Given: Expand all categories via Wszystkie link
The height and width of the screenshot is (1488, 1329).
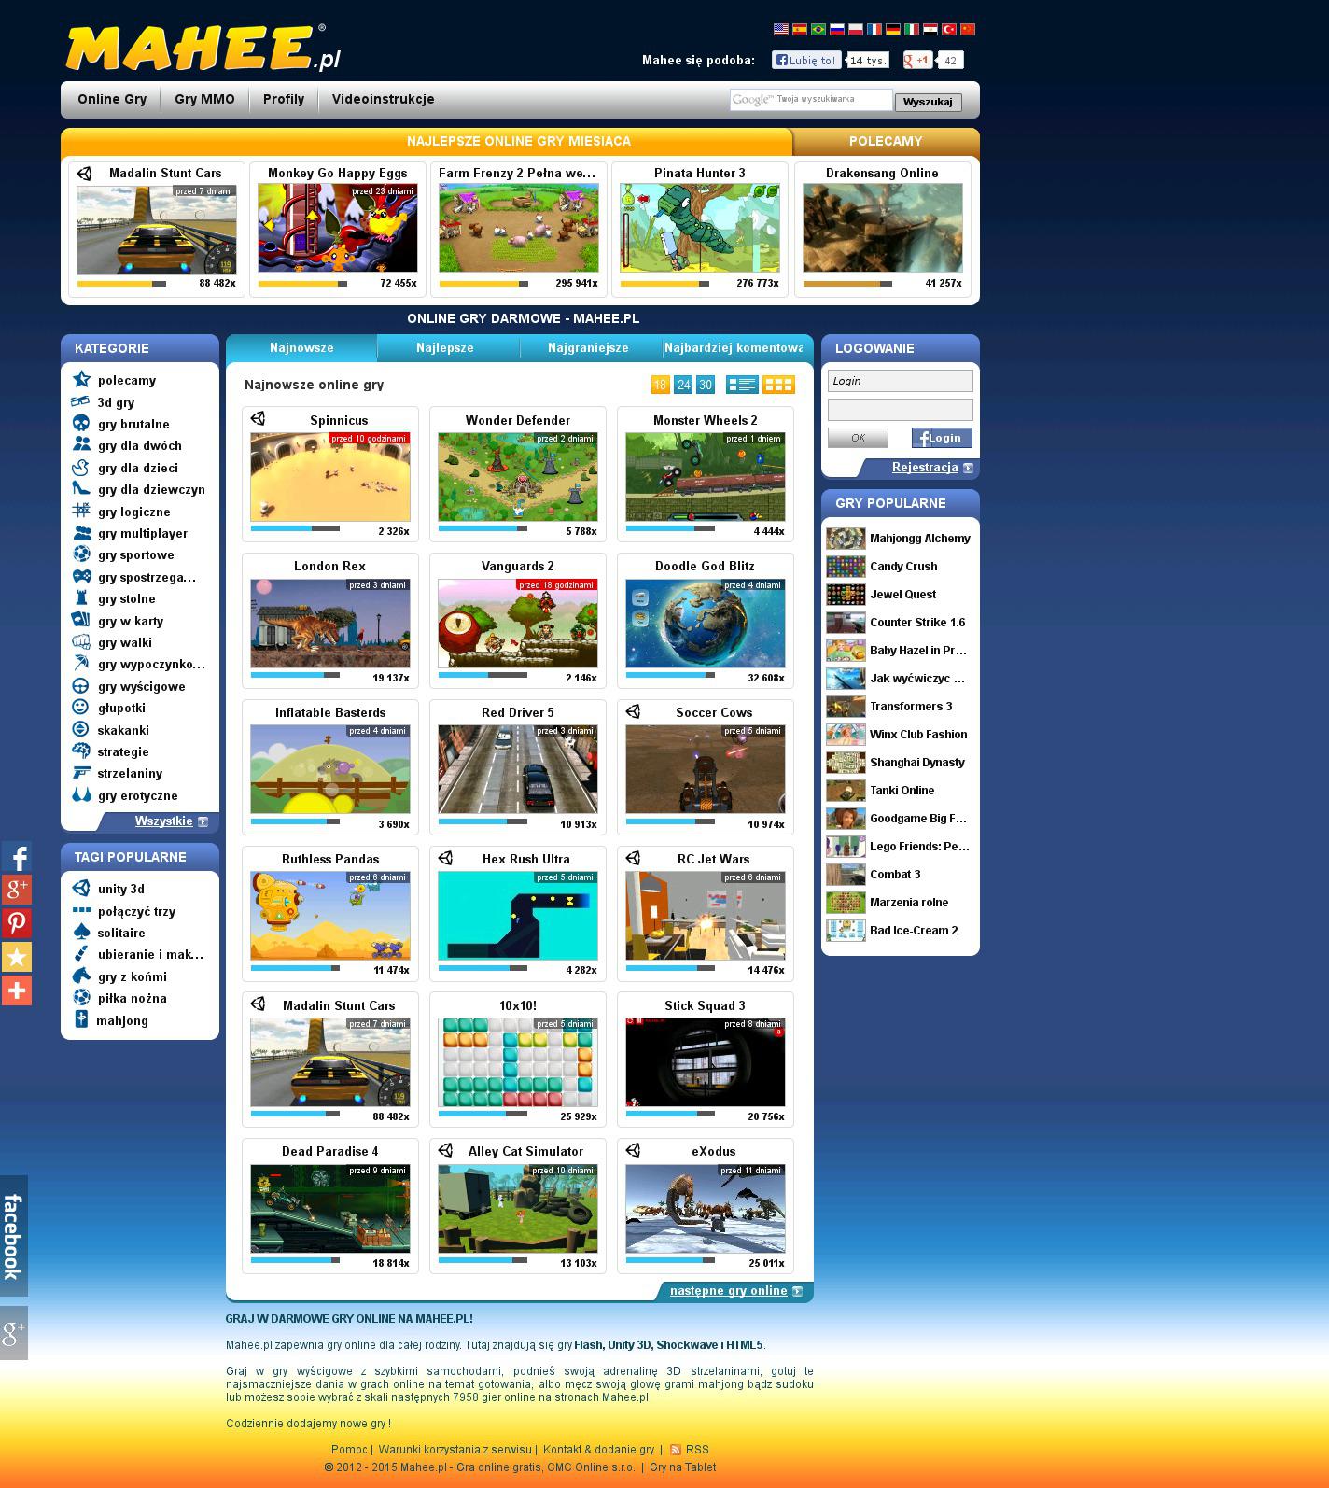Looking at the screenshot, I should (164, 821).
